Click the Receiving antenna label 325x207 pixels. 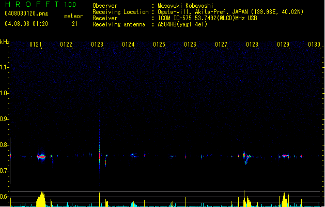(x=119, y=24)
